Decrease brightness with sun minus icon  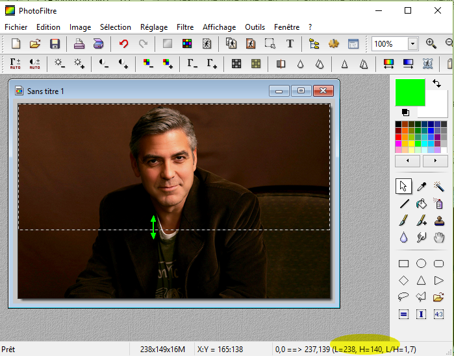[x=60, y=64]
